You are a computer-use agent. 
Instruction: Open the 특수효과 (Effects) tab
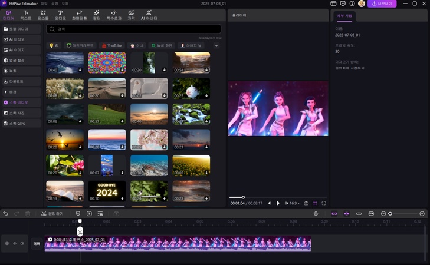pyautogui.click(x=114, y=15)
